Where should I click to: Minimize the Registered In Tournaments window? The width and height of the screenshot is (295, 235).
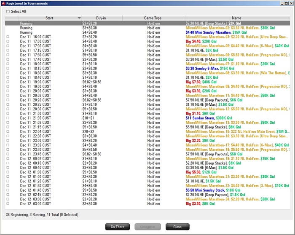coord(282,3)
